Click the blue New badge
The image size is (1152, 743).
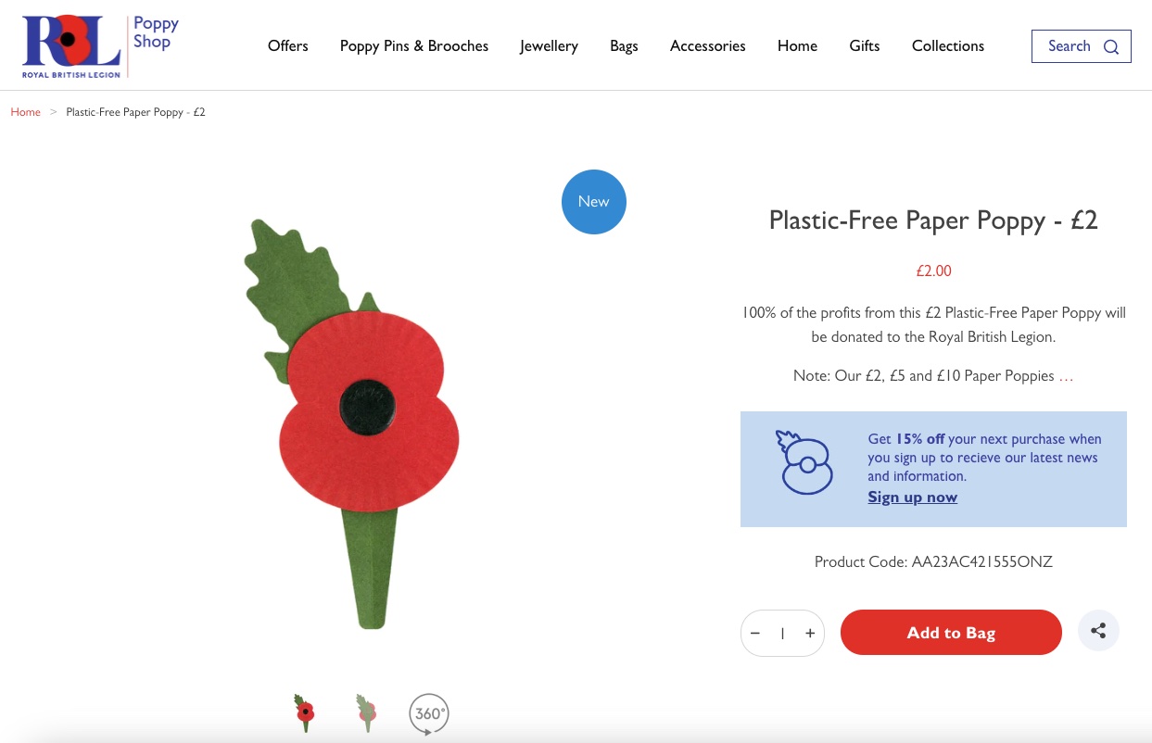[594, 202]
